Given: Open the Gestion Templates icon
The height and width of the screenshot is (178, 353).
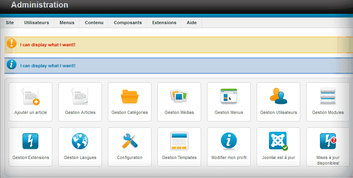Looking at the screenshot, I should coord(179,141).
